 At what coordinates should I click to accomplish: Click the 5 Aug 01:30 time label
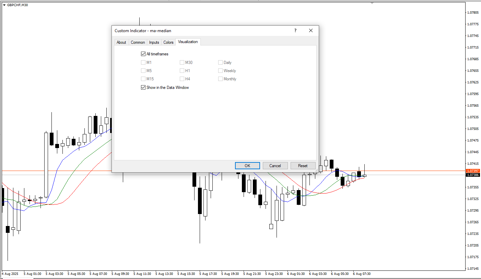click(x=33, y=274)
